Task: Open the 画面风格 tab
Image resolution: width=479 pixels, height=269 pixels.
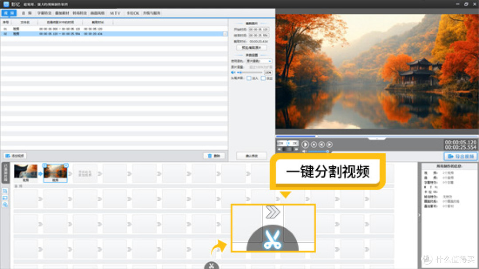Action: coord(98,13)
